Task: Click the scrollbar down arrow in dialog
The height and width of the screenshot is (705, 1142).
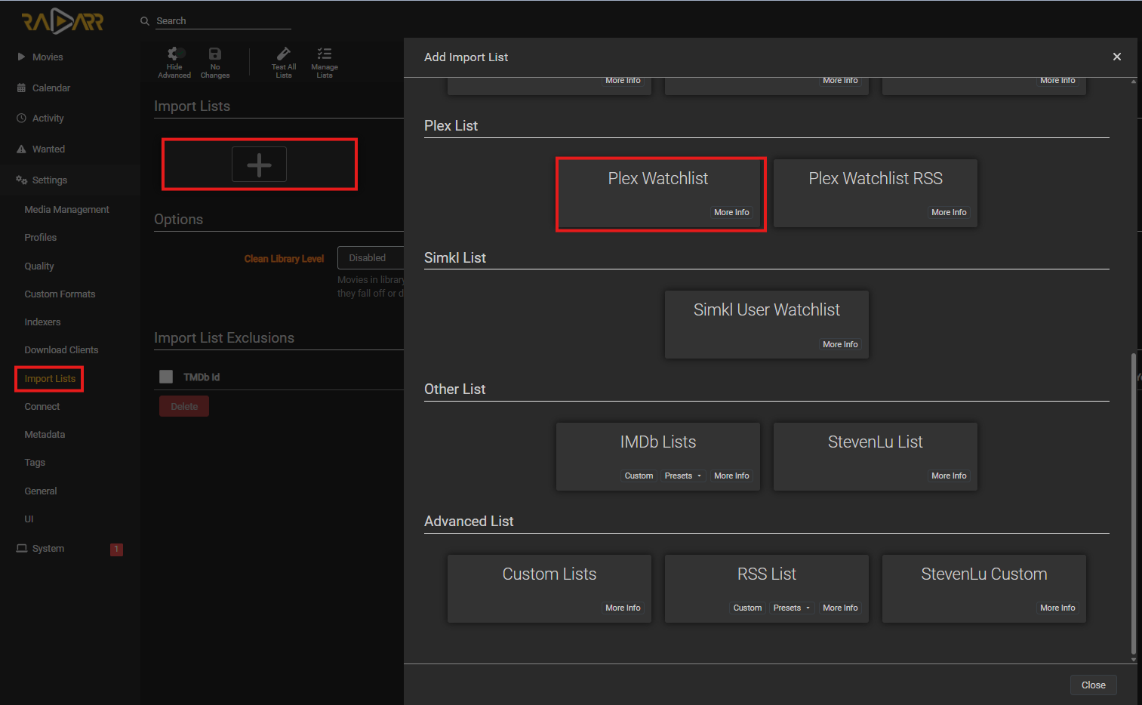Action: coord(1134,660)
